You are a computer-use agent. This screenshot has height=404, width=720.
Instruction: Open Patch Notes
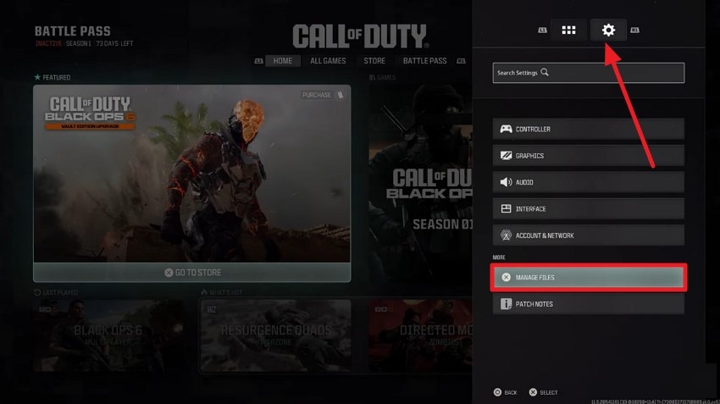click(x=588, y=304)
